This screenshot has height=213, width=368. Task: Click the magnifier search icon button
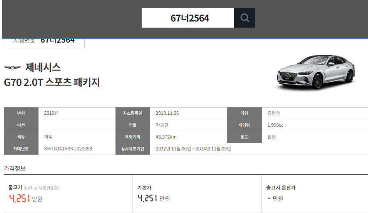(x=244, y=18)
